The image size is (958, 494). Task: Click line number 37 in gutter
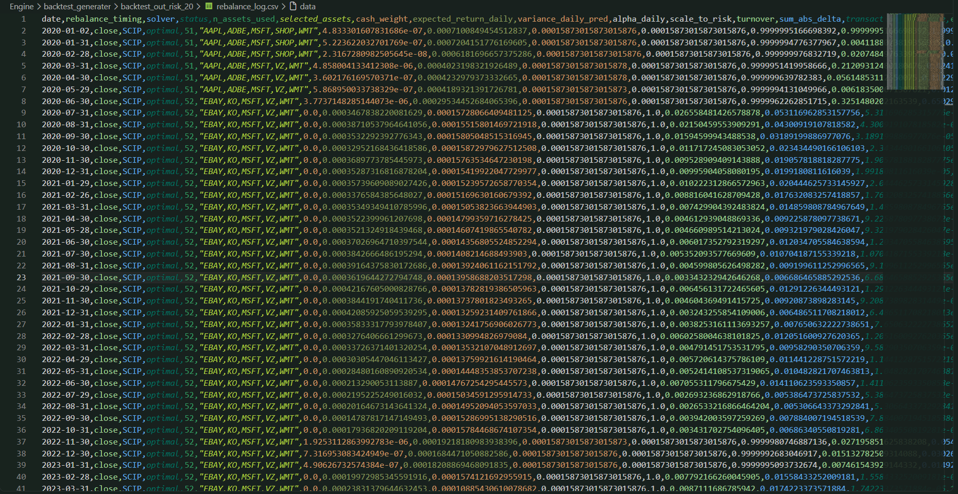pyautogui.click(x=21, y=441)
